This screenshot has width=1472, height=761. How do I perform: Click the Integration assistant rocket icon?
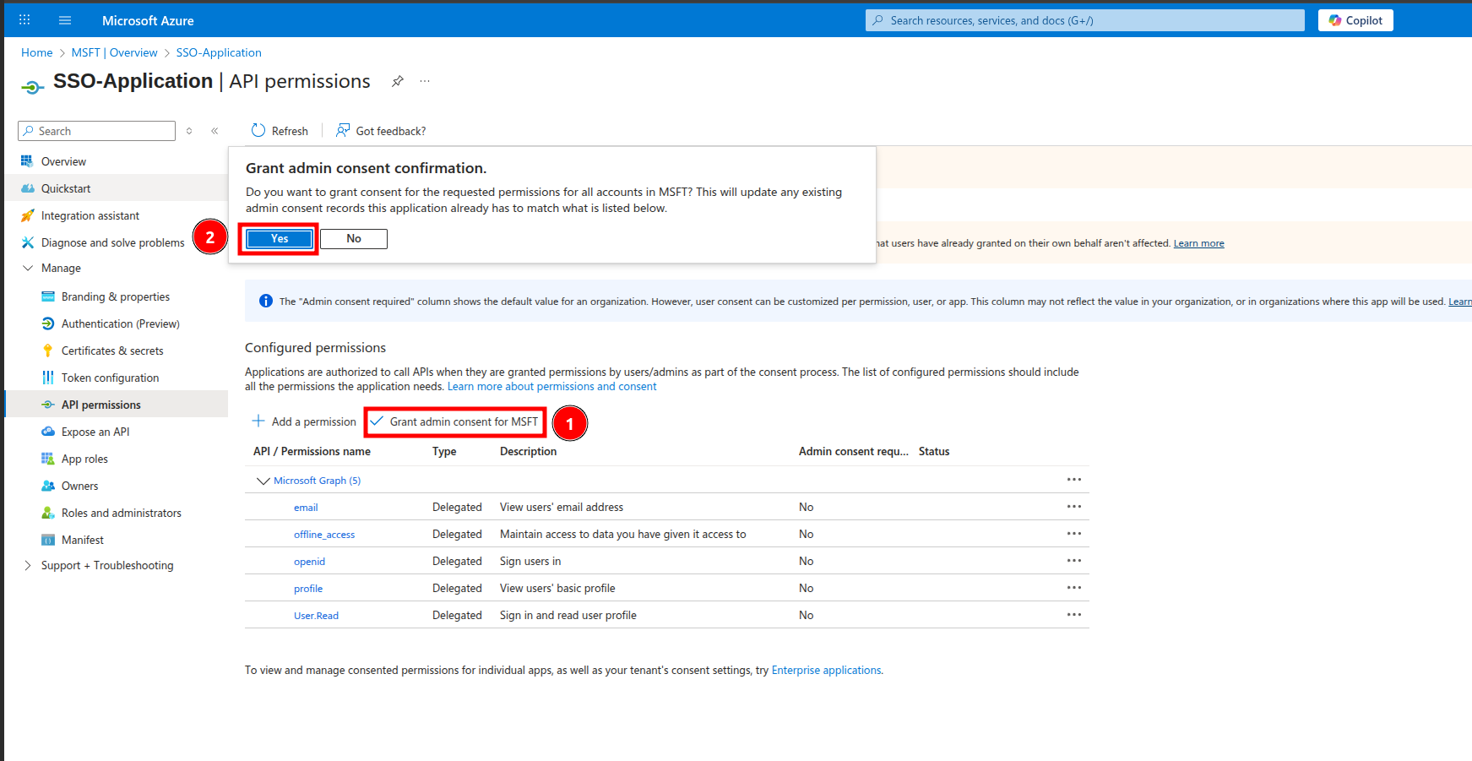pyautogui.click(x=28, y=215)
